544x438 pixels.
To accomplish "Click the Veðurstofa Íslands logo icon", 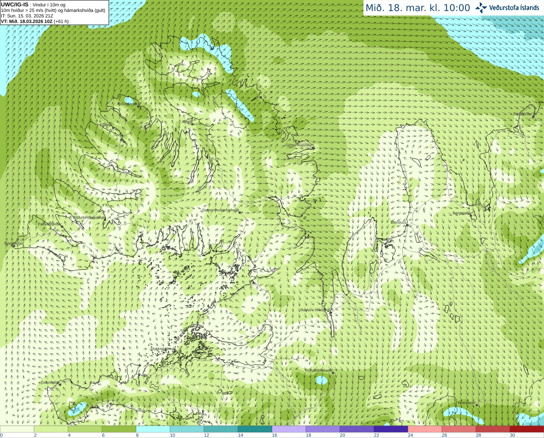I will pos(481,8).
